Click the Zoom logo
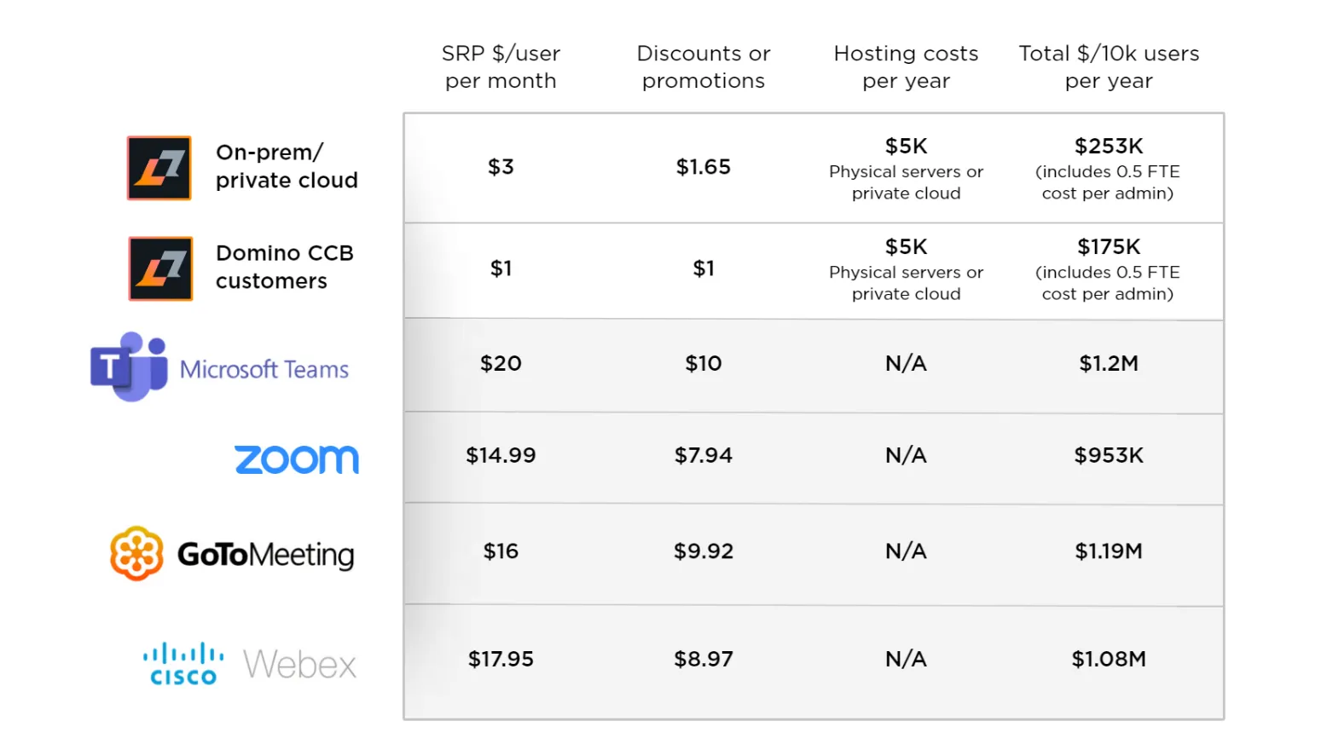The height and width of the screenshot is (750, 1344). [x=297, y=459]
